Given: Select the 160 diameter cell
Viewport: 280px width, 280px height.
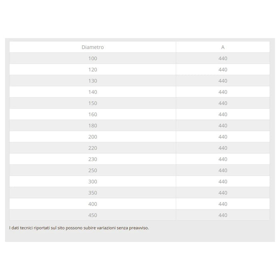Looking at the screenshot, I should click(92, 114).
